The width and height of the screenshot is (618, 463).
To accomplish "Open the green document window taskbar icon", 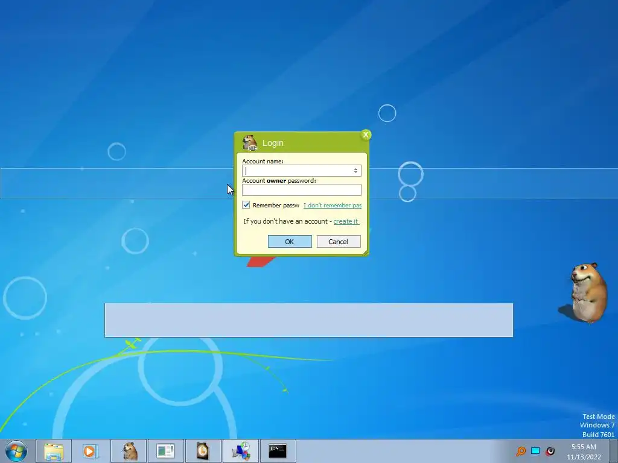I will (165, 451).
